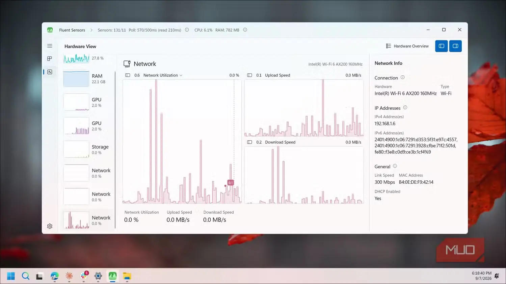Toggle the right info panel button
506x284 pixels.
coord(455,46)
